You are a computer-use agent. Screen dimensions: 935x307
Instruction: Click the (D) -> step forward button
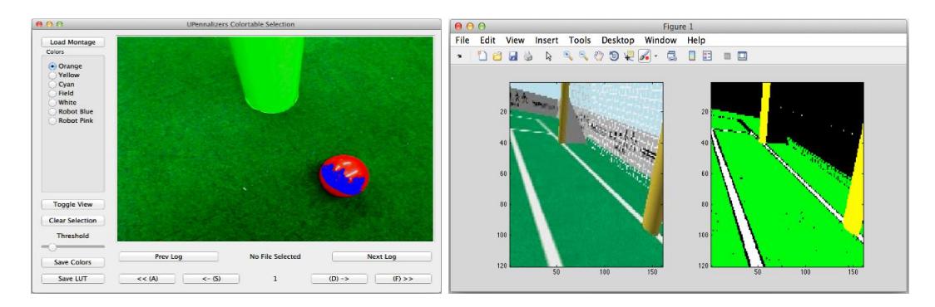coord(339,279)
